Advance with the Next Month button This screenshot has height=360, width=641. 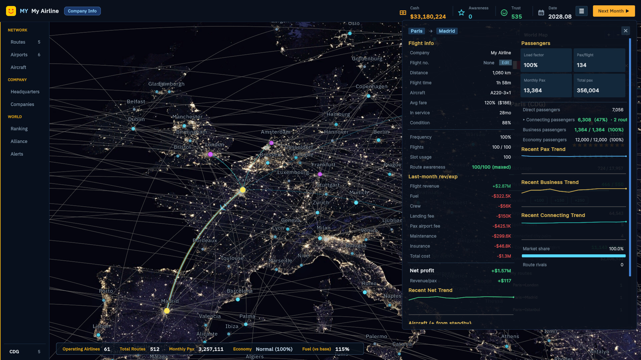614,11
